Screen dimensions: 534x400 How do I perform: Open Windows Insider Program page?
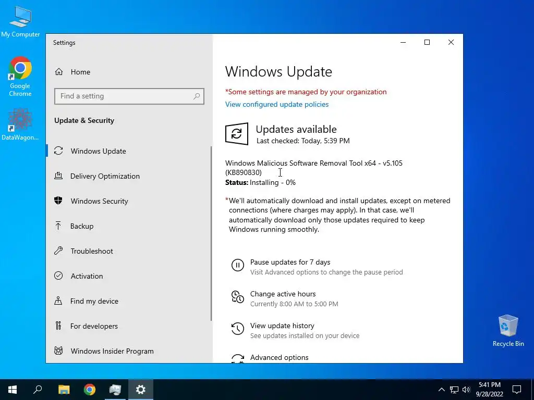coord(112,351)
